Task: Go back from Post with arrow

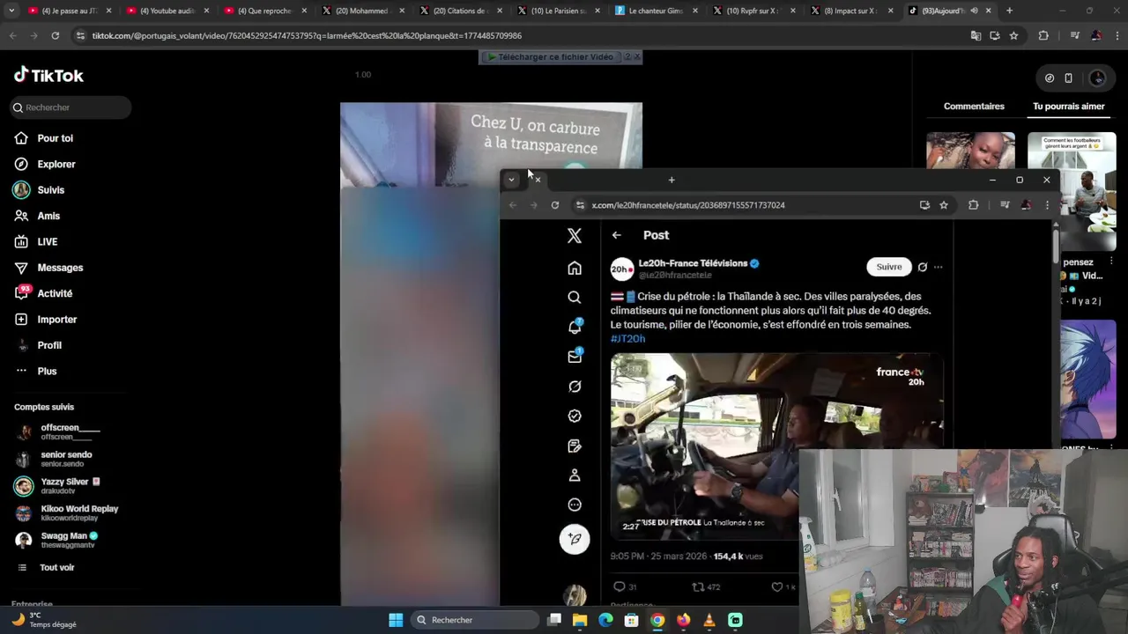Action: click(617, 235)
